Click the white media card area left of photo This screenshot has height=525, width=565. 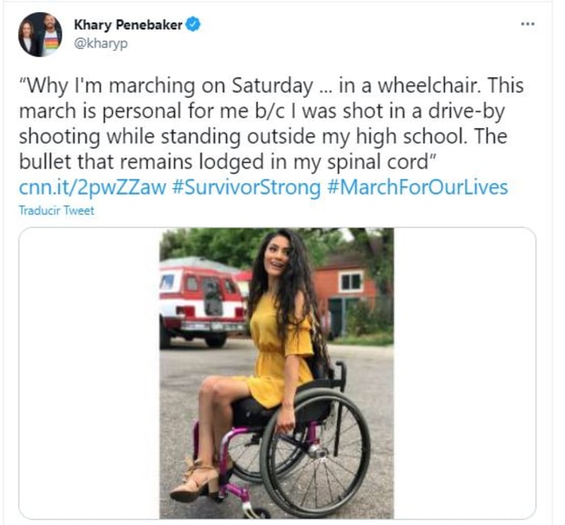point(90,373)
